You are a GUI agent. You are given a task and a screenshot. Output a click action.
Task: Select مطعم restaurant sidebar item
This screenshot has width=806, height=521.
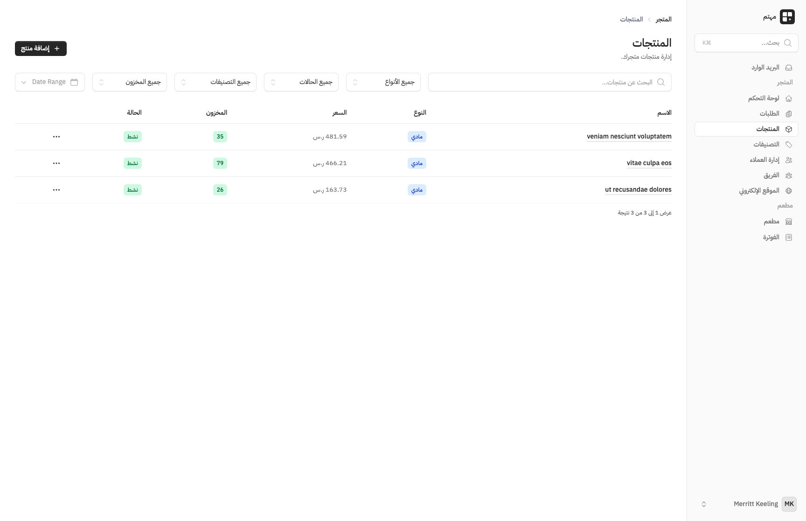[771, 222]
